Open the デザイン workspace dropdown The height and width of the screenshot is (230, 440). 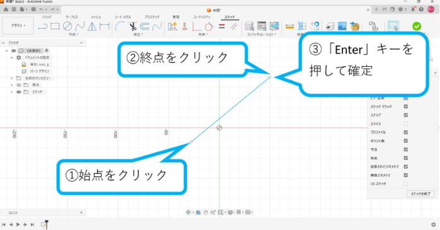click(x=18, y=26)
